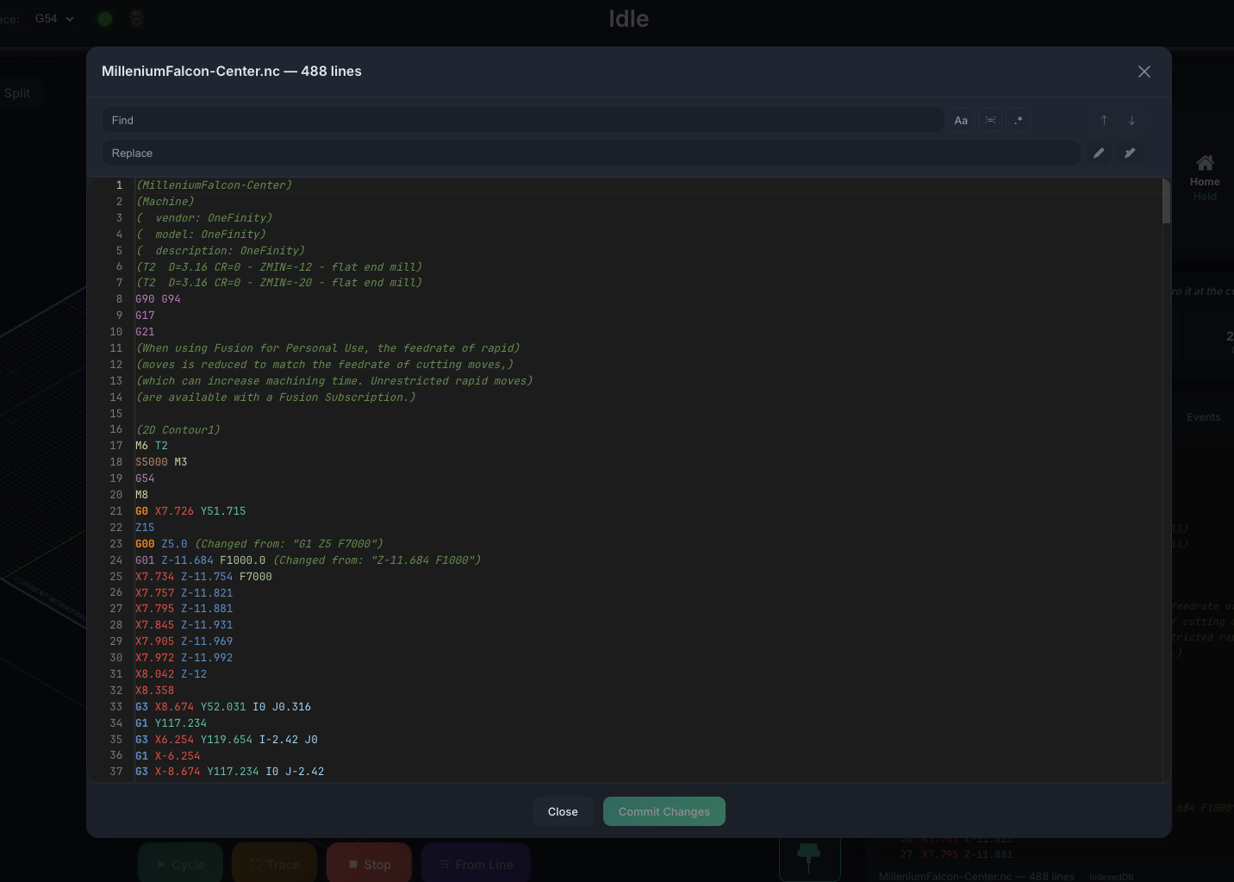Click line 3 "vendor: OneFinity" comment
The height and width of the screenshot is (882, 1234).
point(203,218)
